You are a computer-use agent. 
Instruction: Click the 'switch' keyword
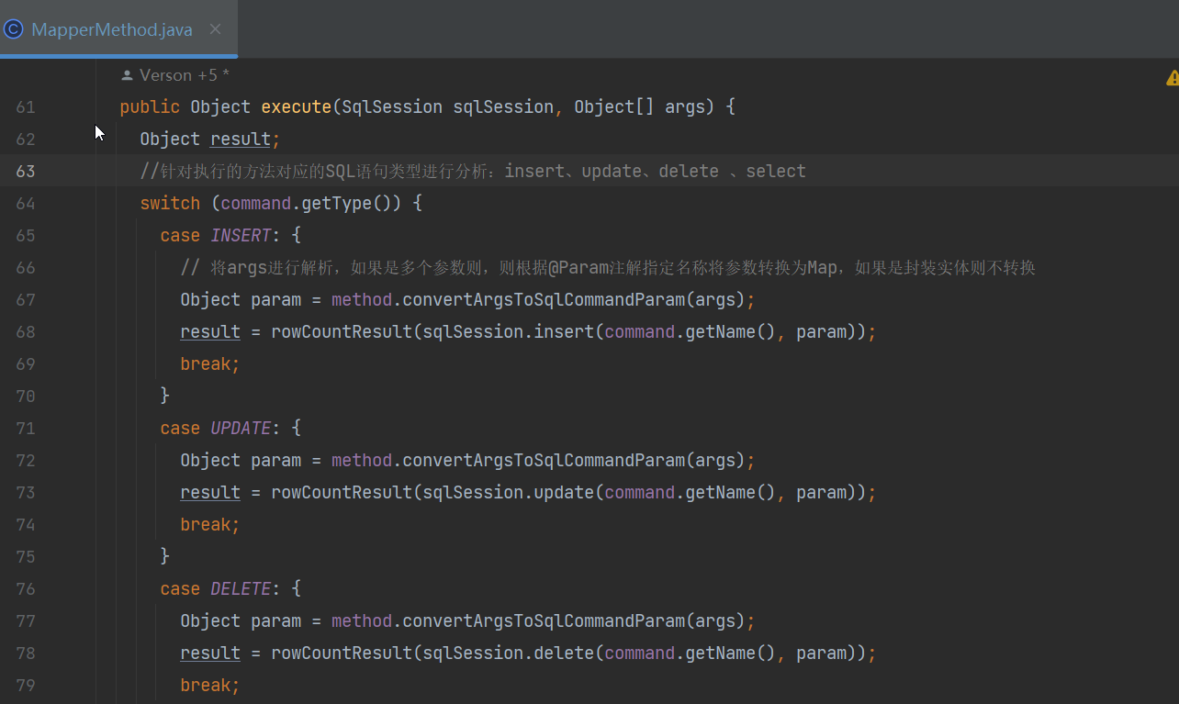pos(170,204)
